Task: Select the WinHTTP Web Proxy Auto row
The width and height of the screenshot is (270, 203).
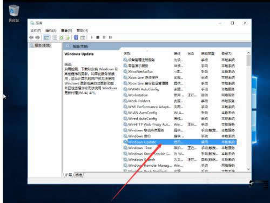Action: (180, 125)
